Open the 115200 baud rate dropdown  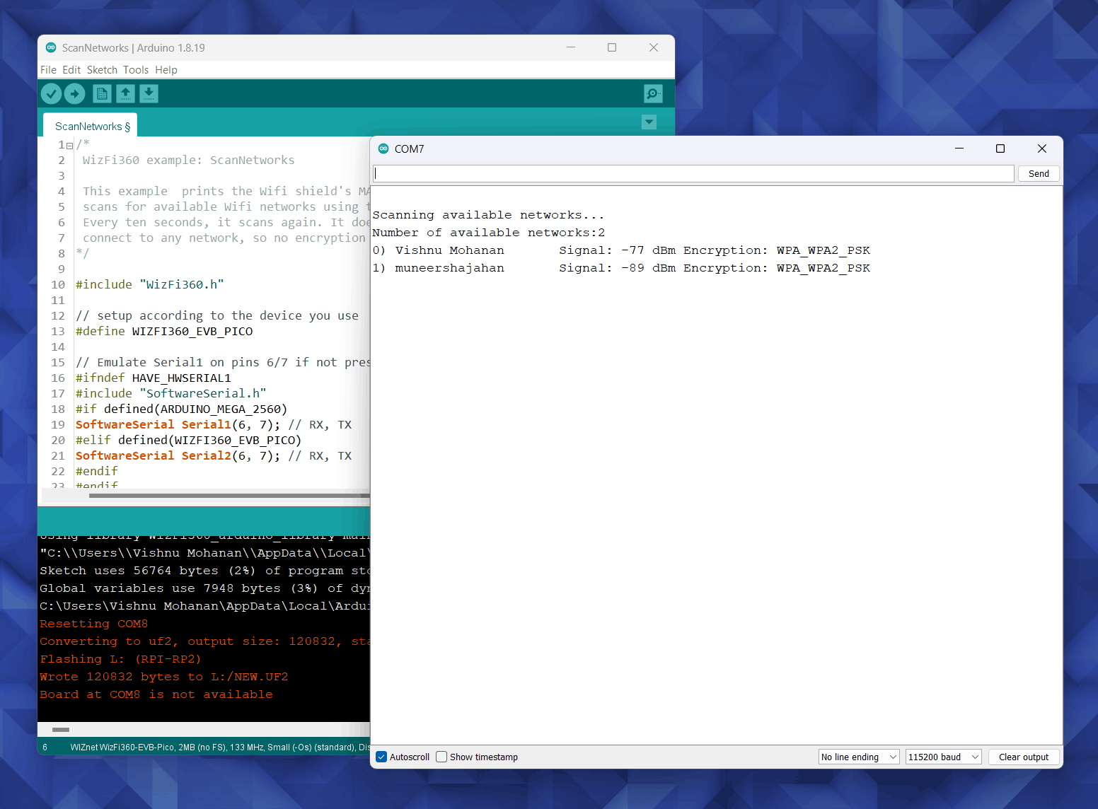[x=944, y=757]
